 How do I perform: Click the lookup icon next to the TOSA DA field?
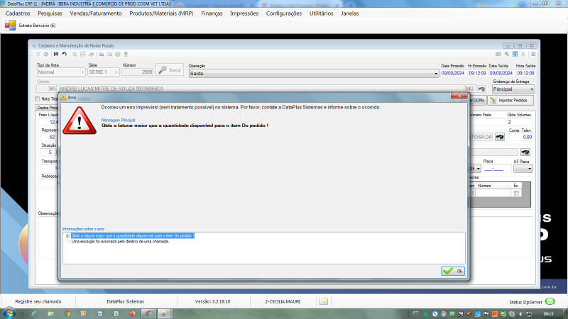500,137
